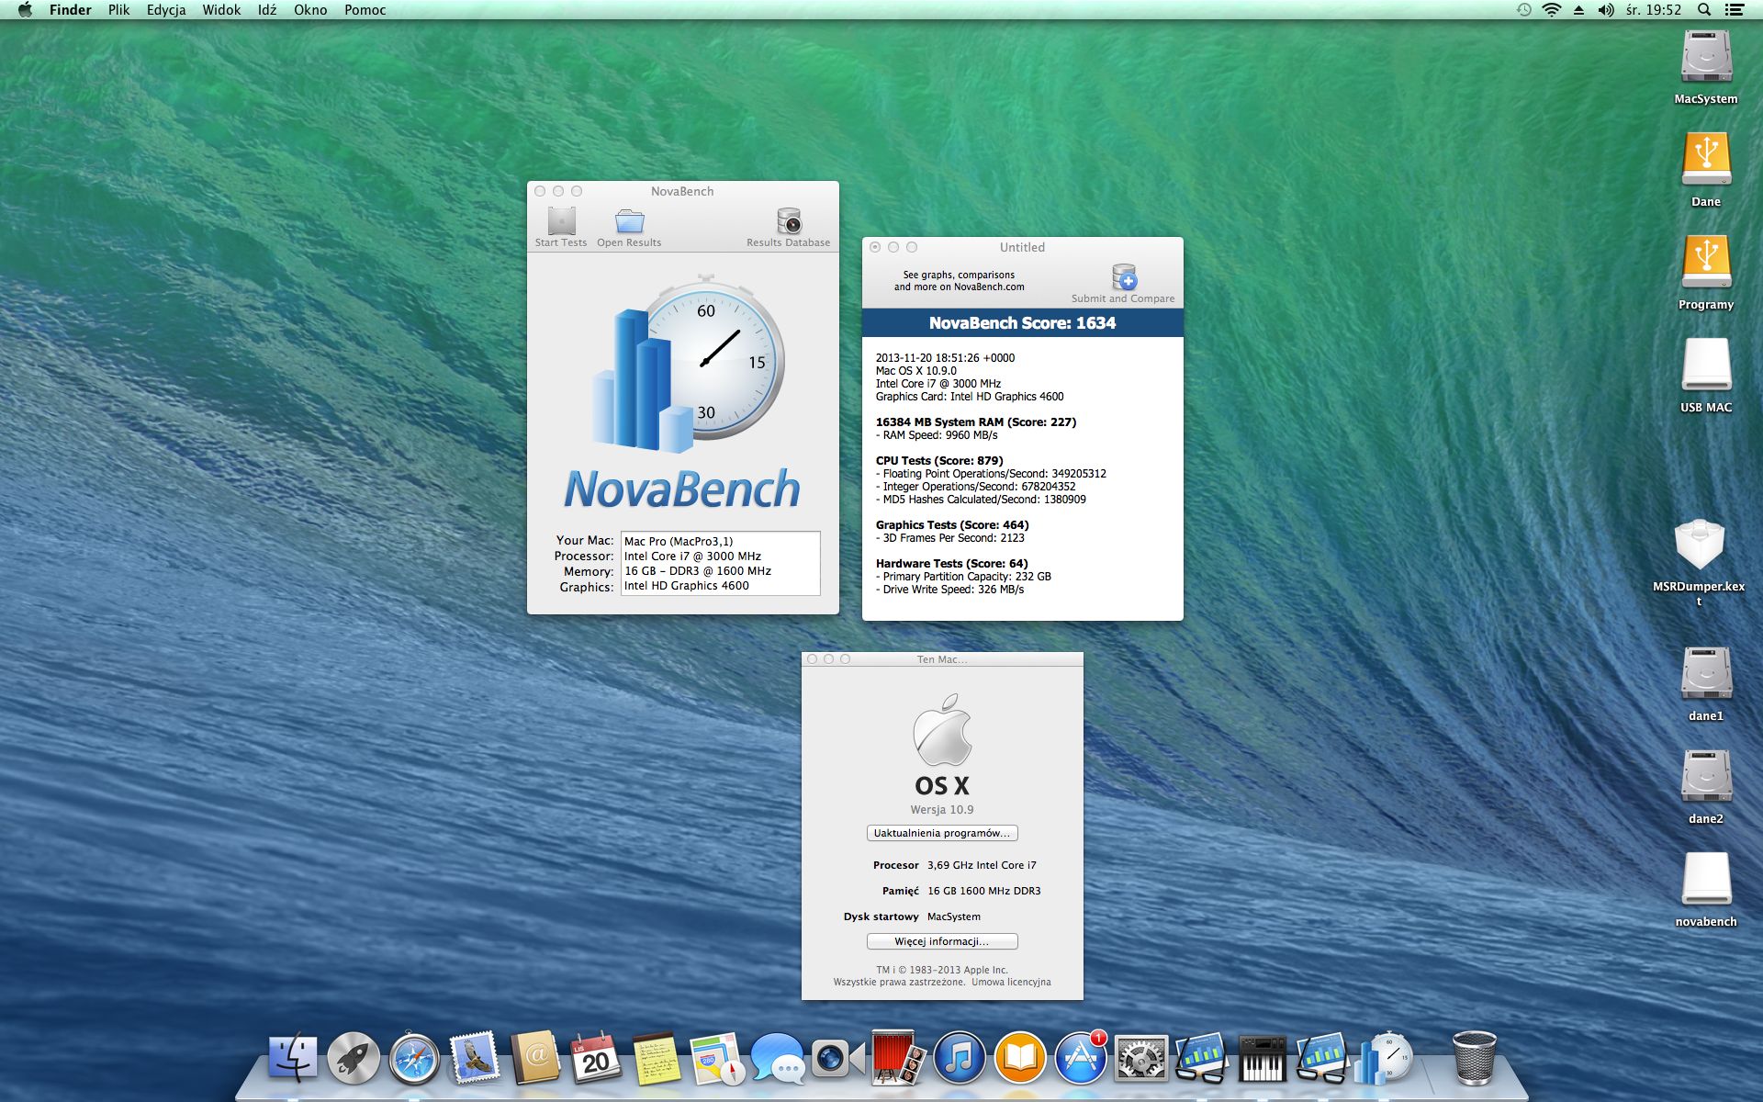1763x1102 pixels.
Task: Click the Mac Pro (MacPro3,1) text
Action: point(679,542)
